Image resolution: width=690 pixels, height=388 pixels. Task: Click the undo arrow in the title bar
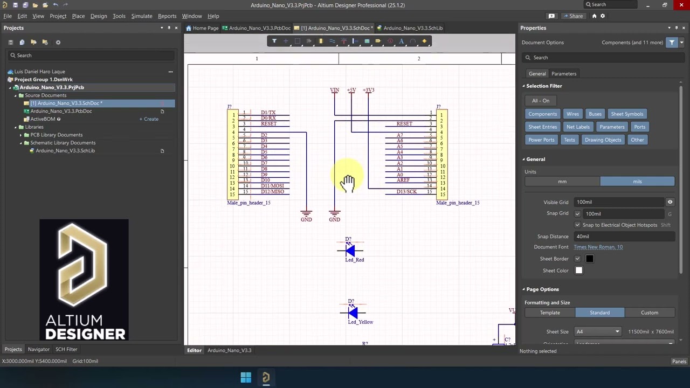point(55,5)
